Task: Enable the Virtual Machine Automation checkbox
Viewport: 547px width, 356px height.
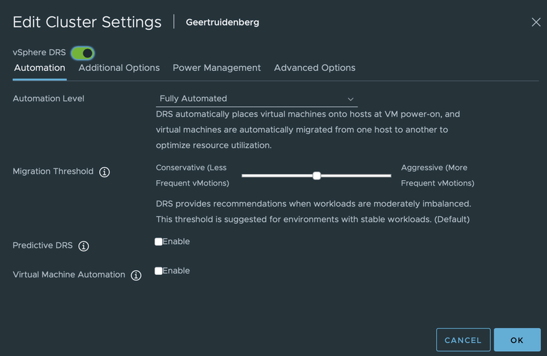Action: pos(159,271)
